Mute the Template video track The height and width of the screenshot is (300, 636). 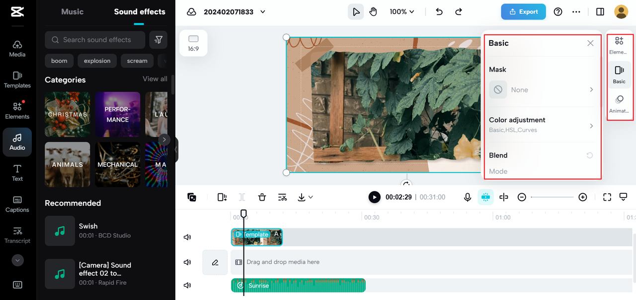point(187,237)
